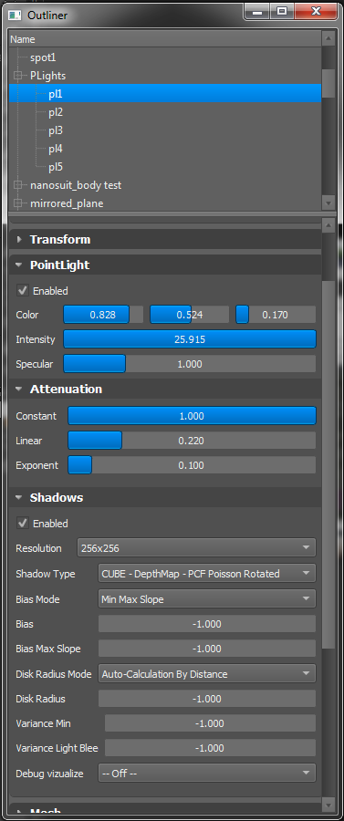Open the Disk Radius Mode dropdown
The width and height of the screenshot is (344, 821).
point(207,674)
